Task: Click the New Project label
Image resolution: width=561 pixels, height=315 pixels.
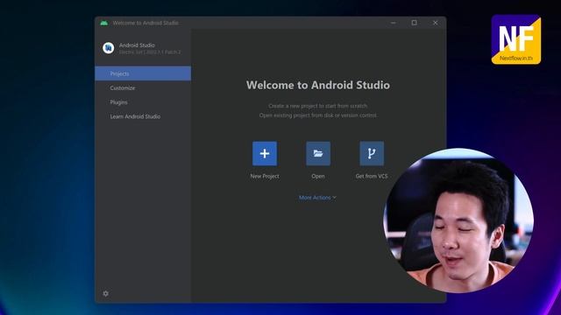Action: click(x=265, y=176)
